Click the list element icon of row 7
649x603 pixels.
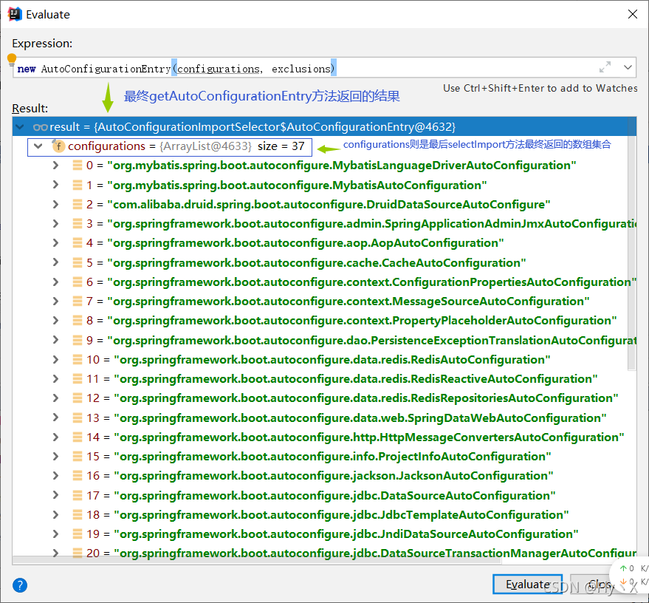[x=78, y=301]
